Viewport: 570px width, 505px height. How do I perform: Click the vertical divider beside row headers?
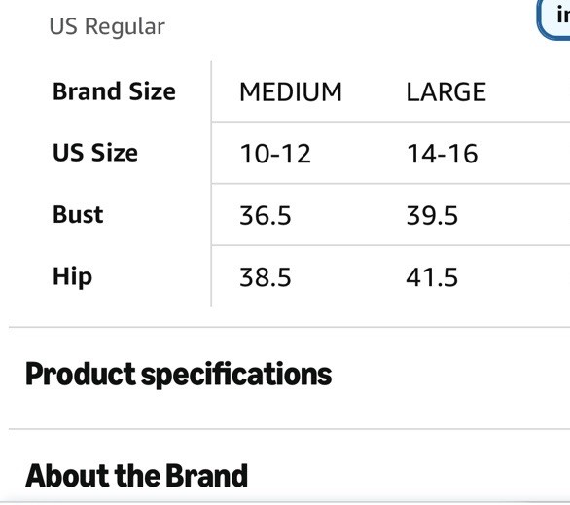tap(211, 184)
